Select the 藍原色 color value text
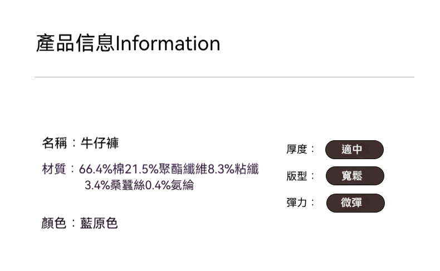The width and height of the screenshot is (440, 271). tap(100, 224)
